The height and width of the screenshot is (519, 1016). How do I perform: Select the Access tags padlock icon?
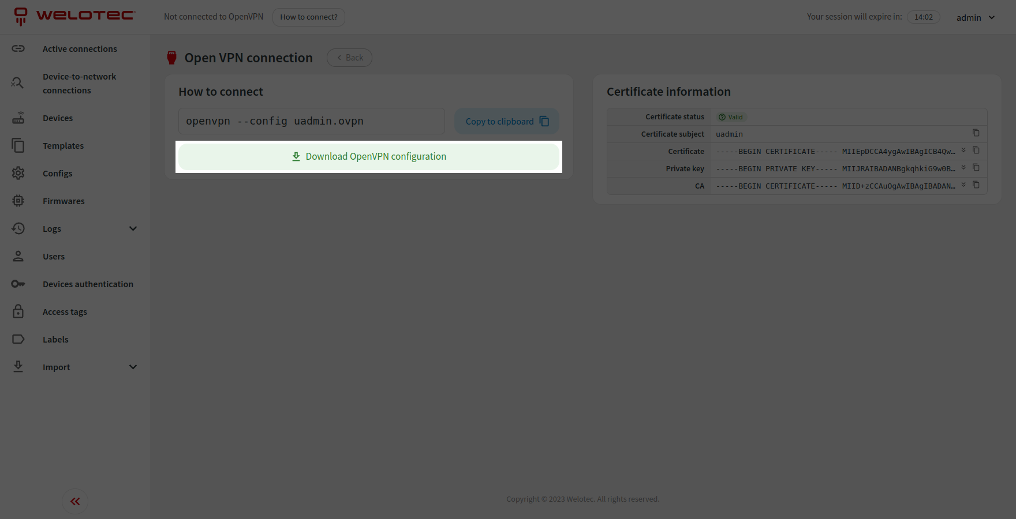[18, 311]
